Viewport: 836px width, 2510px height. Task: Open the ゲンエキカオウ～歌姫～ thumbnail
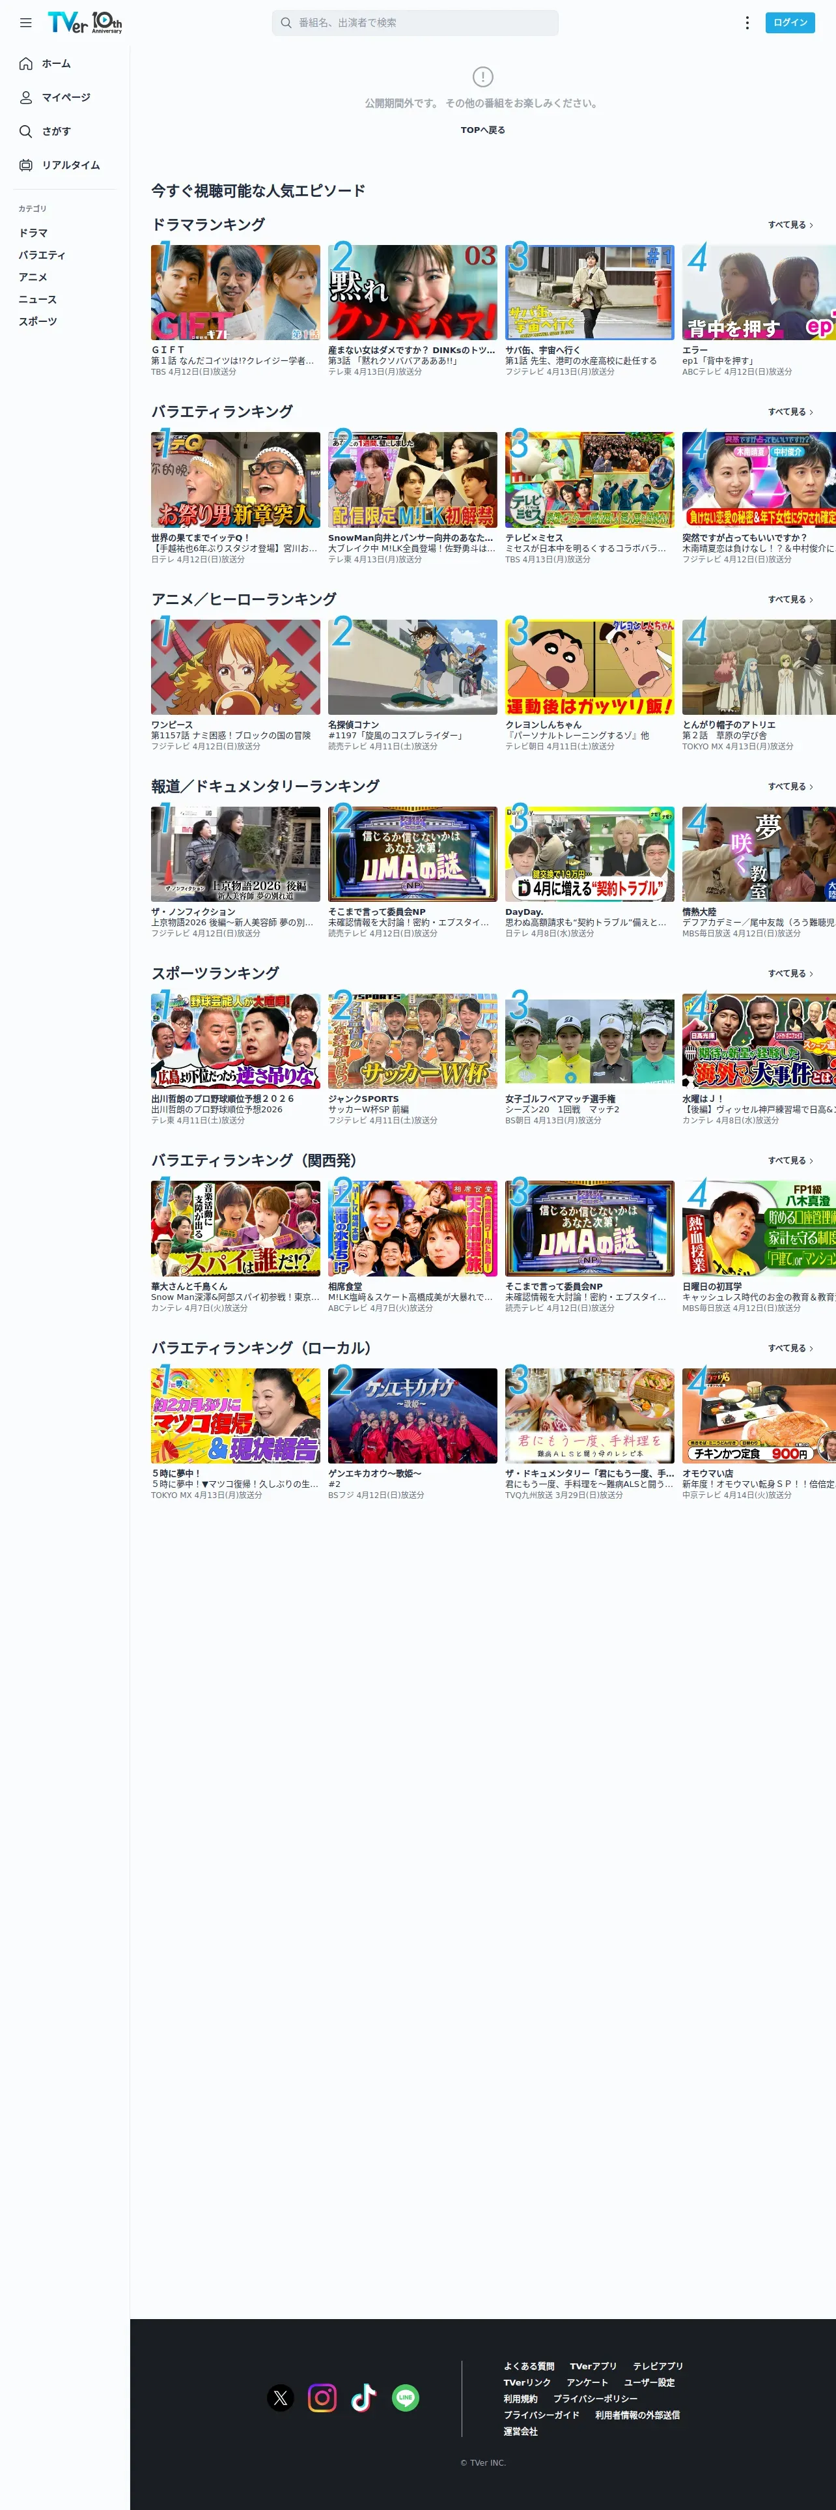[413, 1416]
